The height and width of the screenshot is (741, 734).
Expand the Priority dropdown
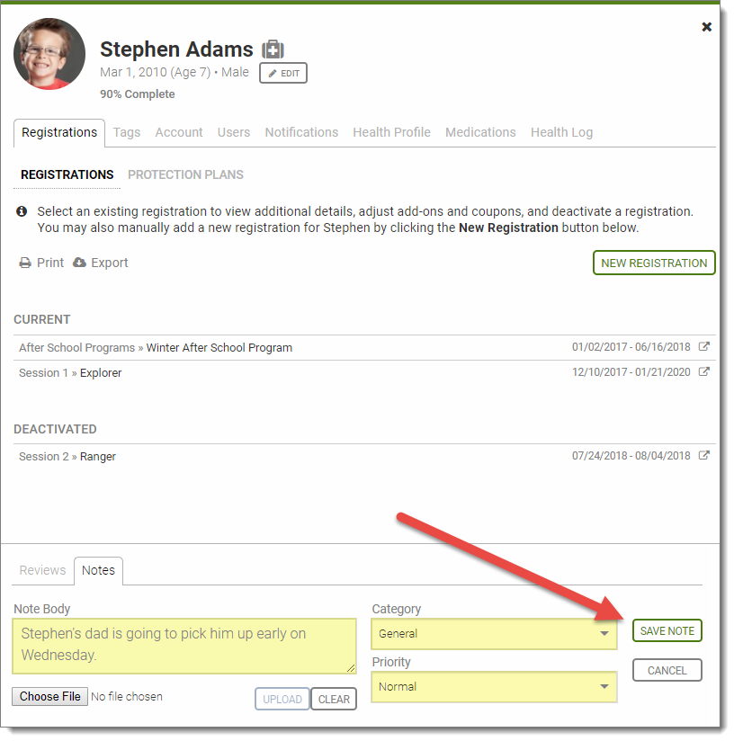494,687
